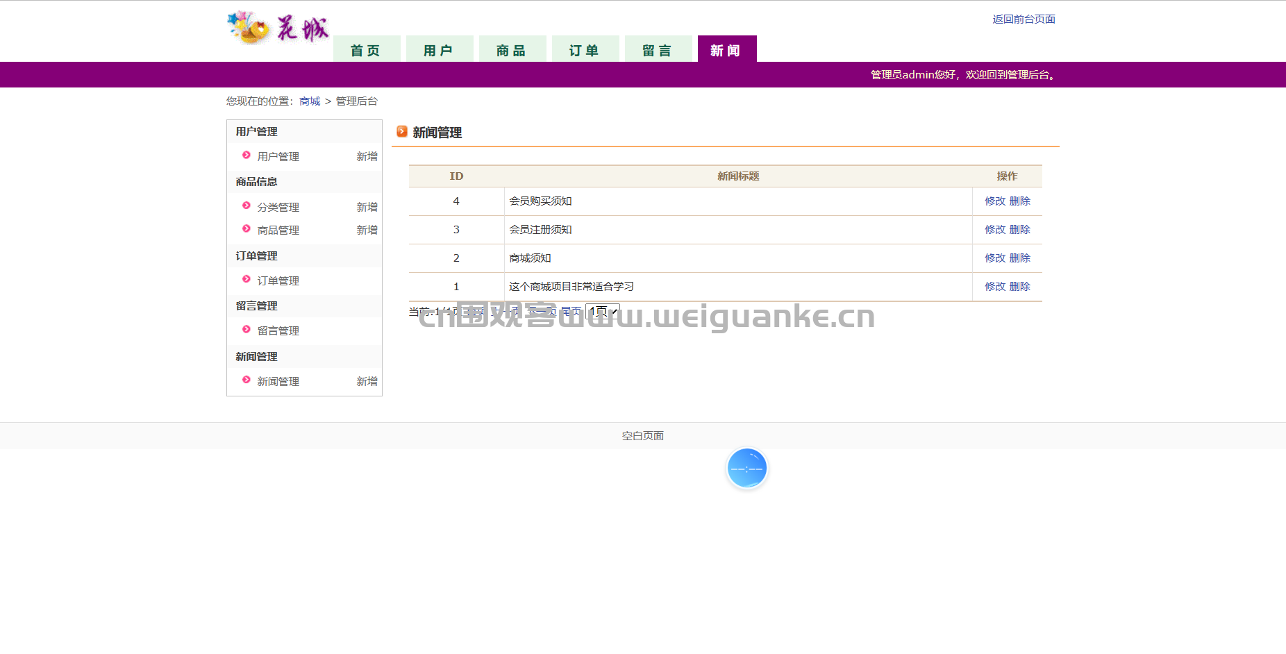1286x654 pixels.
Task: Click 删除 for news 会员注册须知
Action: (x=1020, y=230)
